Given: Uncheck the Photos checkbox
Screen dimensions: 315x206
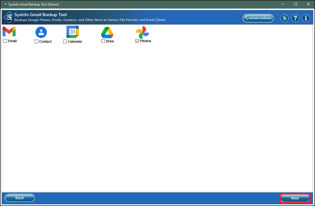Looking at the screenshot, I should coord(137,41).
